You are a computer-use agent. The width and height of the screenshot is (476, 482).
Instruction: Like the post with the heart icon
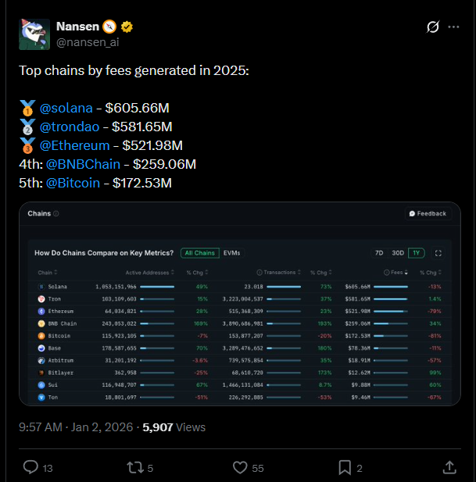241,467
